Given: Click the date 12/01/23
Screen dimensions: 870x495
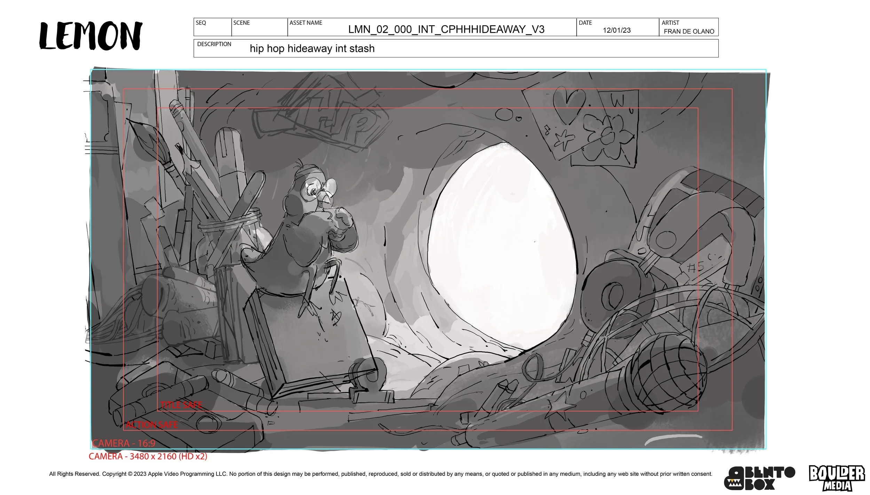Looking at the screenshot, I should point(617,30).
